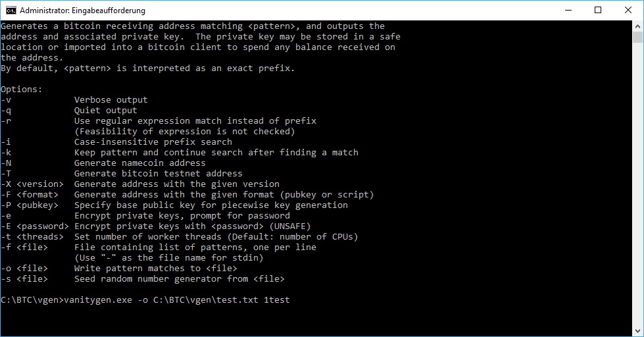Click the -X <version> option flag
The image size is (644, 337).
[32, 184]
